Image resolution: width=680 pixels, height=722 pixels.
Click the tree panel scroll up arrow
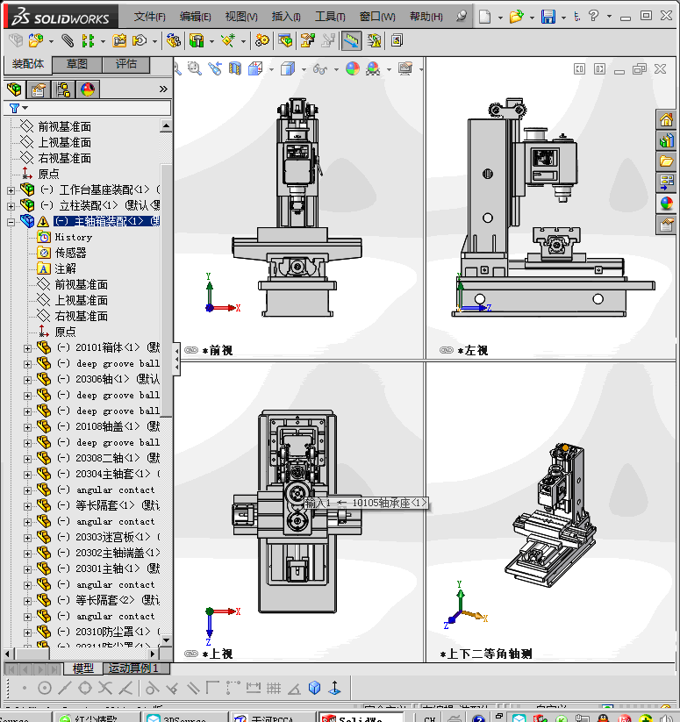tap(166, 125)
